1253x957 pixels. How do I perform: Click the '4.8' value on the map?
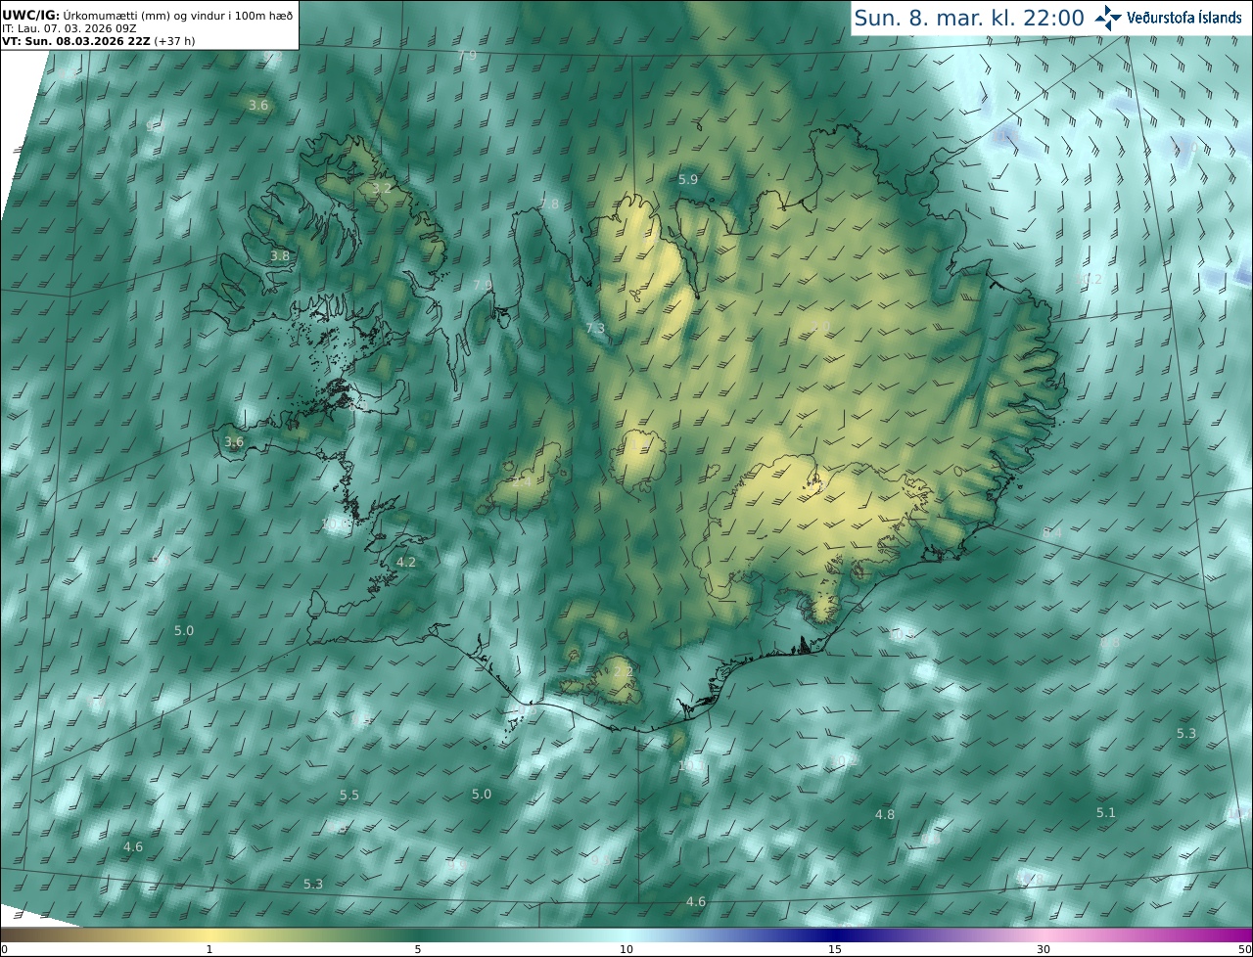click(885, 815)
